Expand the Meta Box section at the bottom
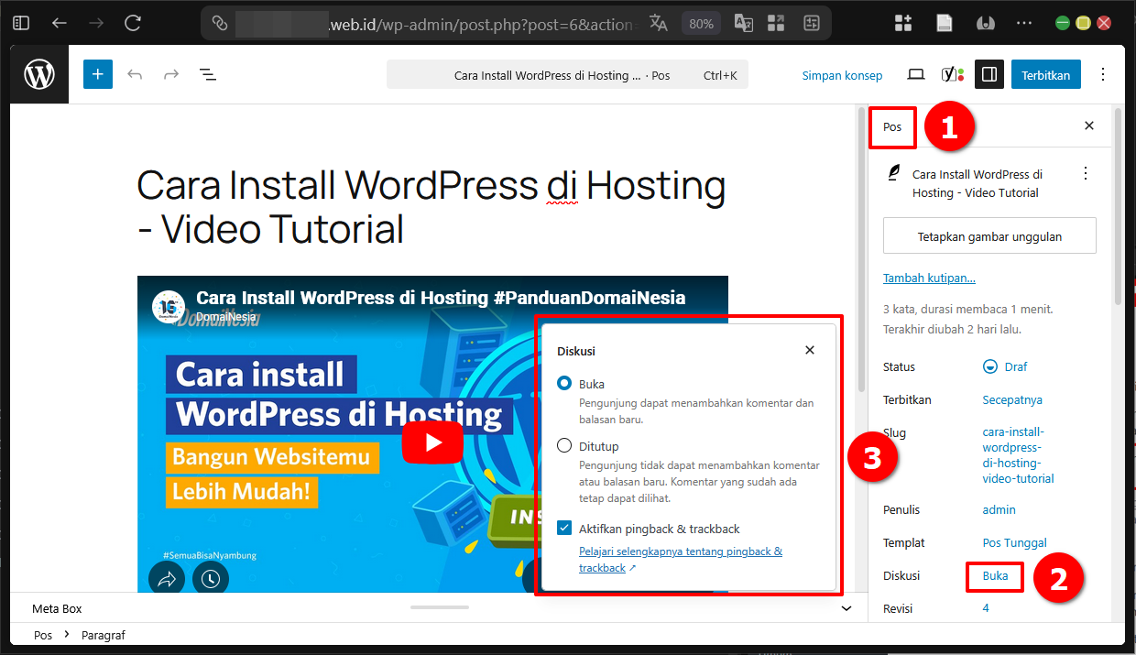 coord(846,607)
